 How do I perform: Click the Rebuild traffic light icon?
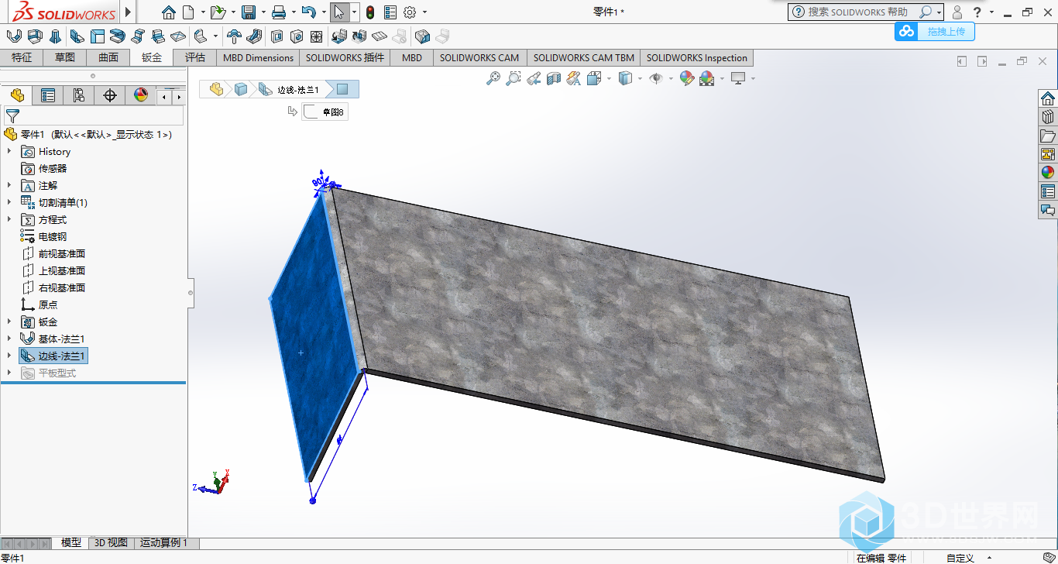[x=370, y=12]
